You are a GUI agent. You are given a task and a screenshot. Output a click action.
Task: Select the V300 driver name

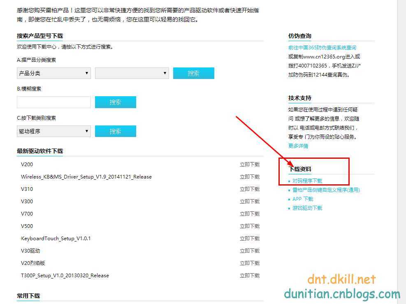27,202
